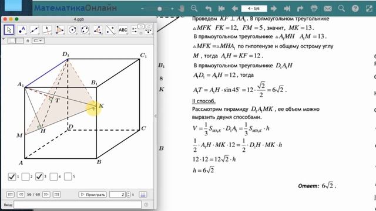Select the Line through two points tool

[35, 30]
